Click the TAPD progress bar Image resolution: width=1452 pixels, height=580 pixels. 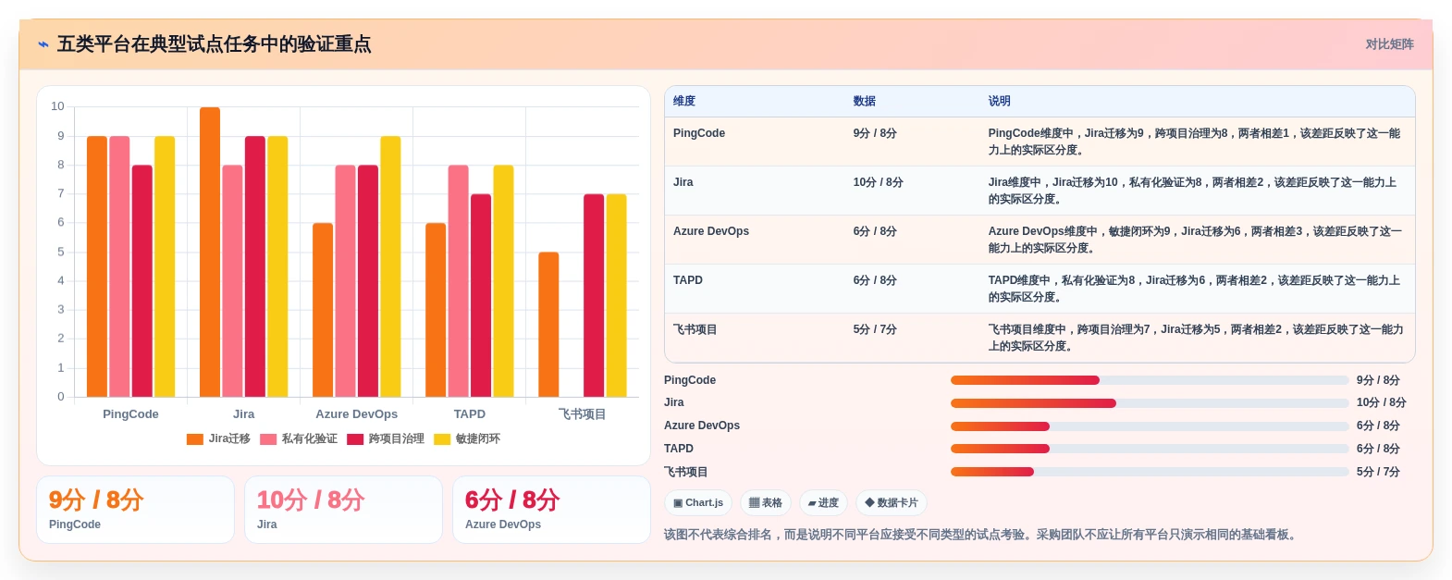click(x=1150, y=449)
